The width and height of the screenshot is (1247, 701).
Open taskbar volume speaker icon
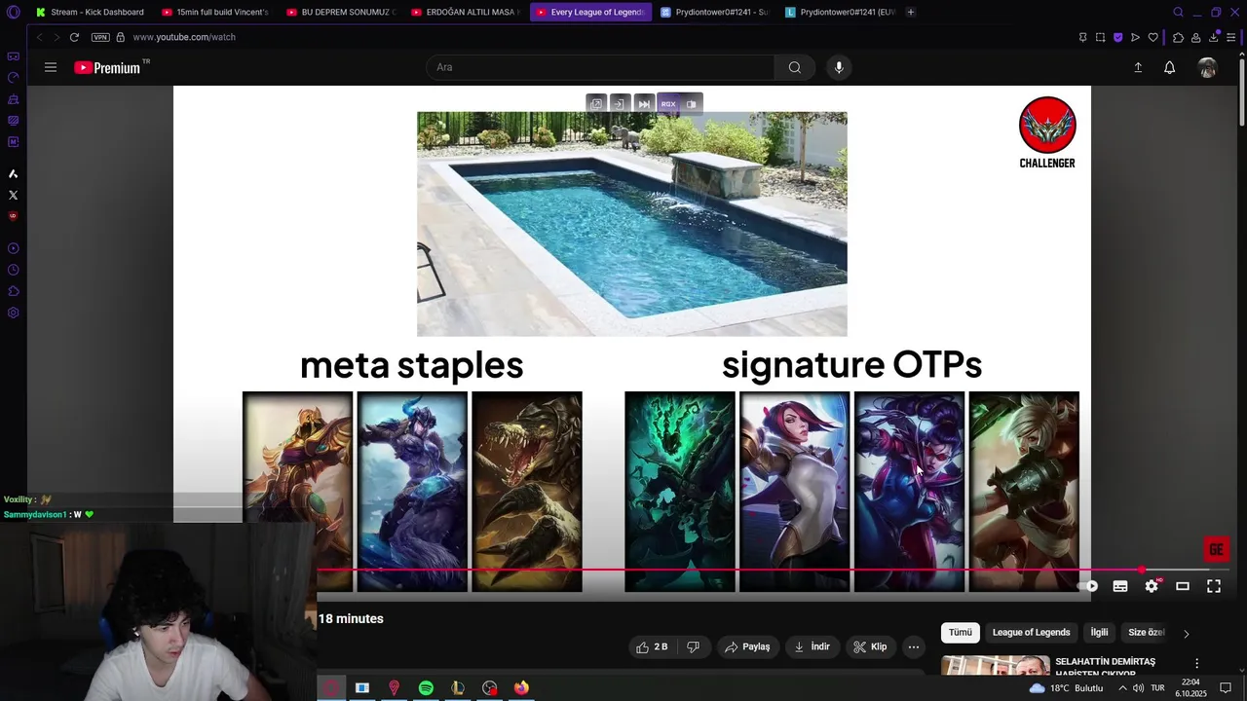pyautogui.click(x=1138, y=688)
